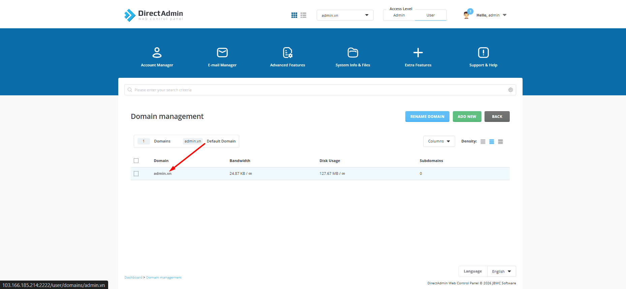Viewport: 626px width, 289px height.
Task: Open the English language dropdown
Action: tap(501, 271)
